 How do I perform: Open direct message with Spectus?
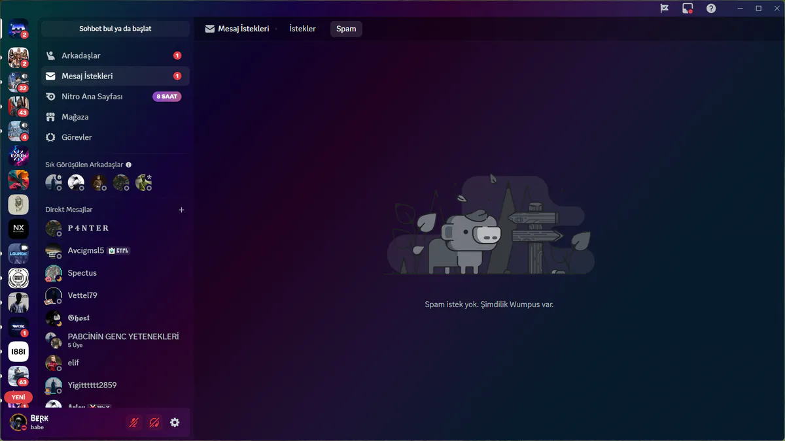115,273
